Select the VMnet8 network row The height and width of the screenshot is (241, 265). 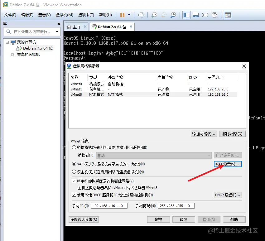pyautogui.click(x=154, y=94)
